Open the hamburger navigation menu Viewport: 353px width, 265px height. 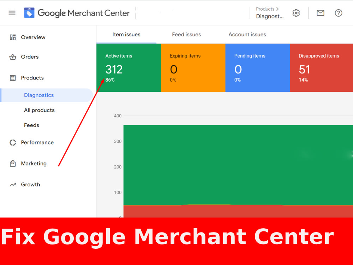[12, 13]
